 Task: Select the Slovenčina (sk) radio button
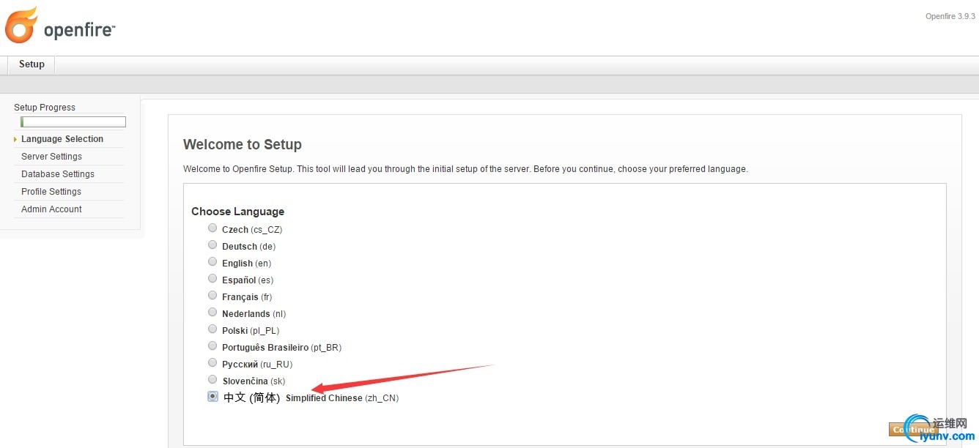tap(213, 380)
